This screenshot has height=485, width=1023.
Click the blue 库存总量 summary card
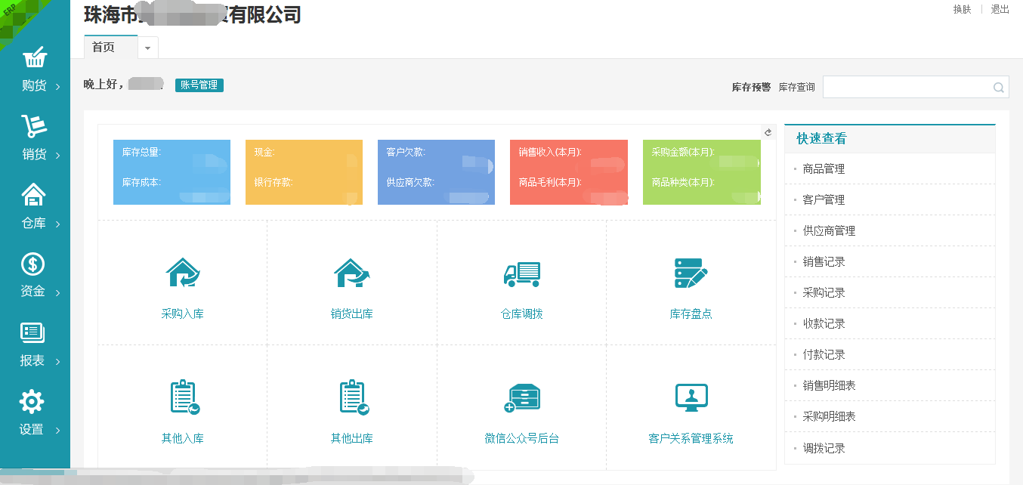coord(172,172)
